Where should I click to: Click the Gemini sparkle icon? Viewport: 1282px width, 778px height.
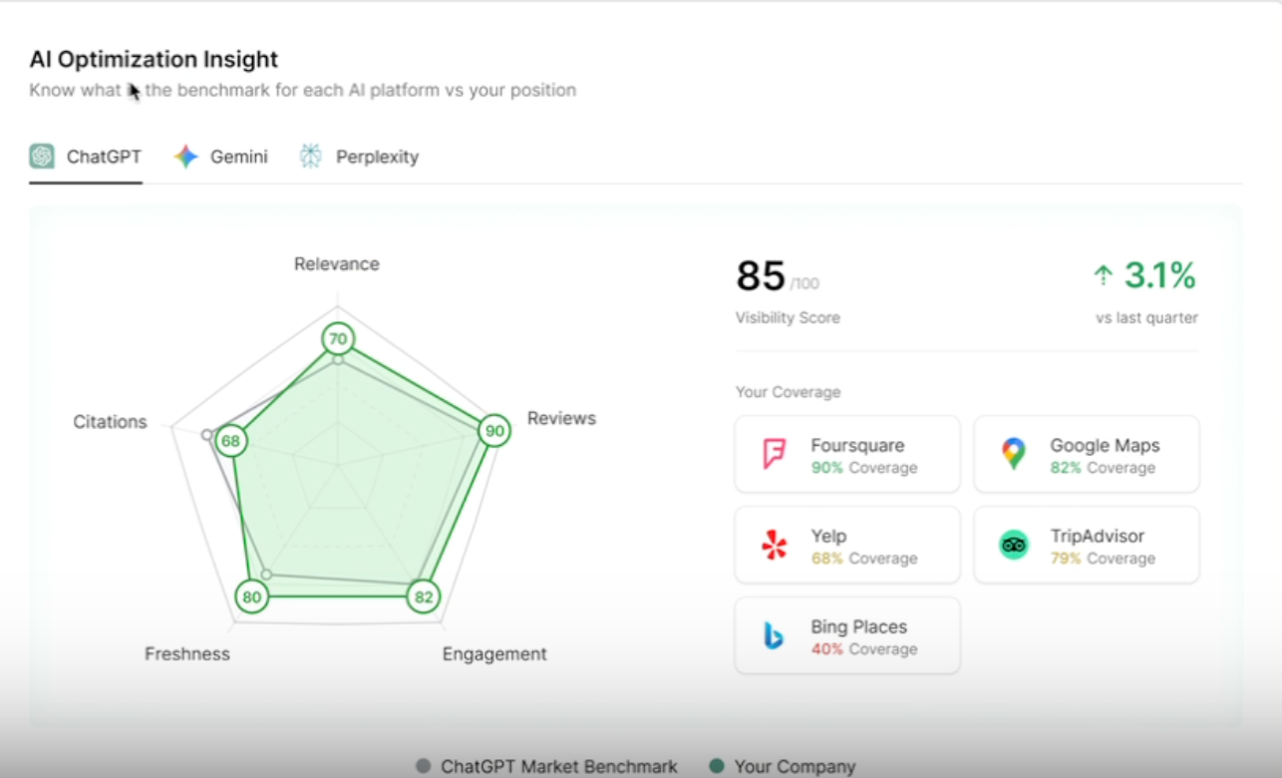pyautogui.click(x=186, y=157)
